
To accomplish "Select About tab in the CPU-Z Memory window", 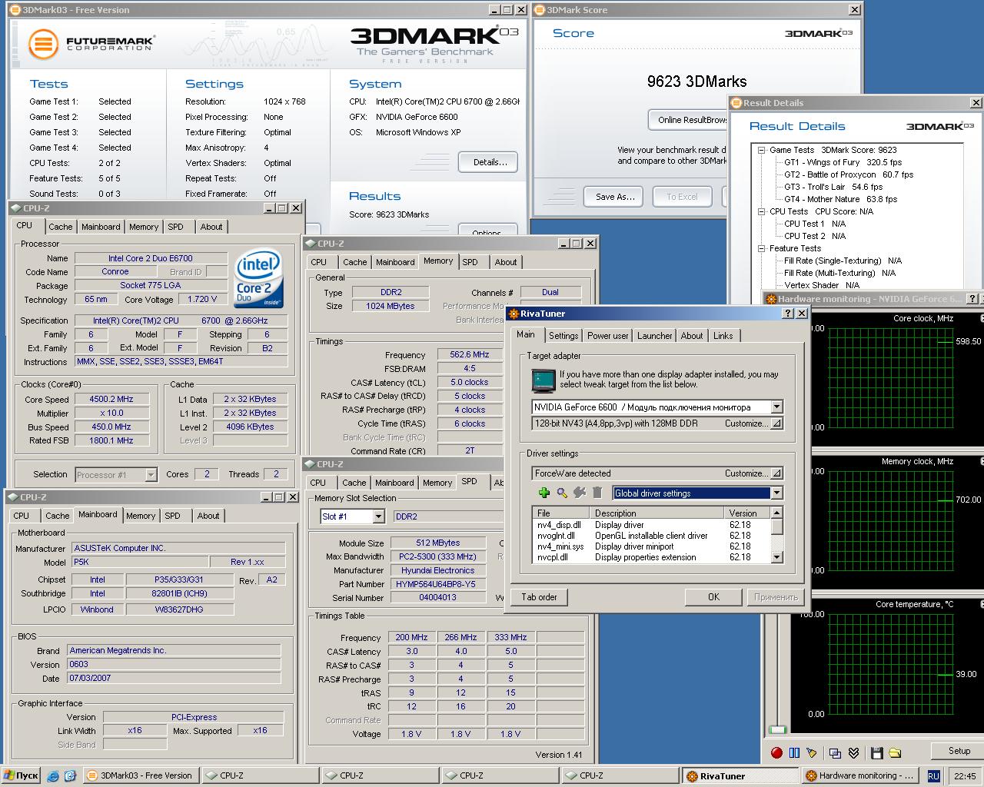I will [x=506, y=262].
